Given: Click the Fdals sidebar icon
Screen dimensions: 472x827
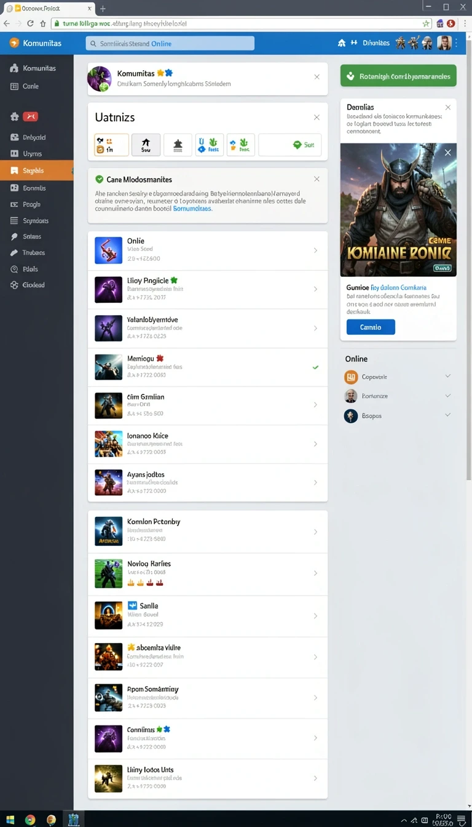Looking at the screenshot, I should click(15, 269).
